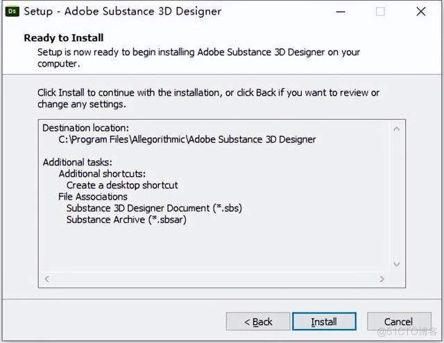Click "Create a desktop shortcut" text
Viewport: 444px width, 343px height.
tap(122, 185)
